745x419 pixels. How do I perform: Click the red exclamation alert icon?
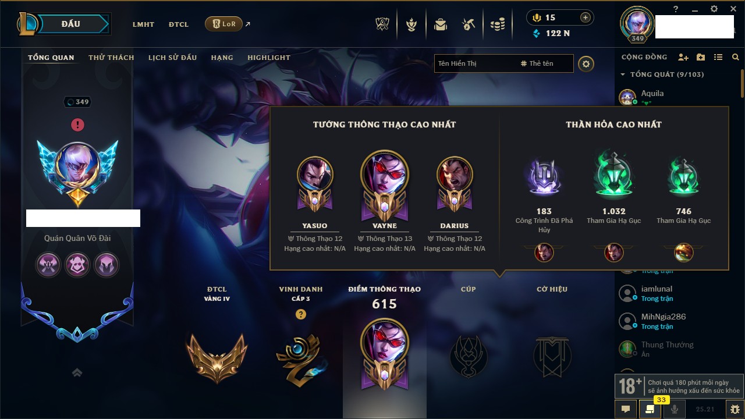pyautogui.click(x=77, y=125)
